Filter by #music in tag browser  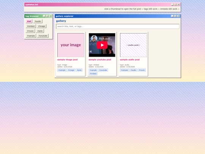pos(30,31)
